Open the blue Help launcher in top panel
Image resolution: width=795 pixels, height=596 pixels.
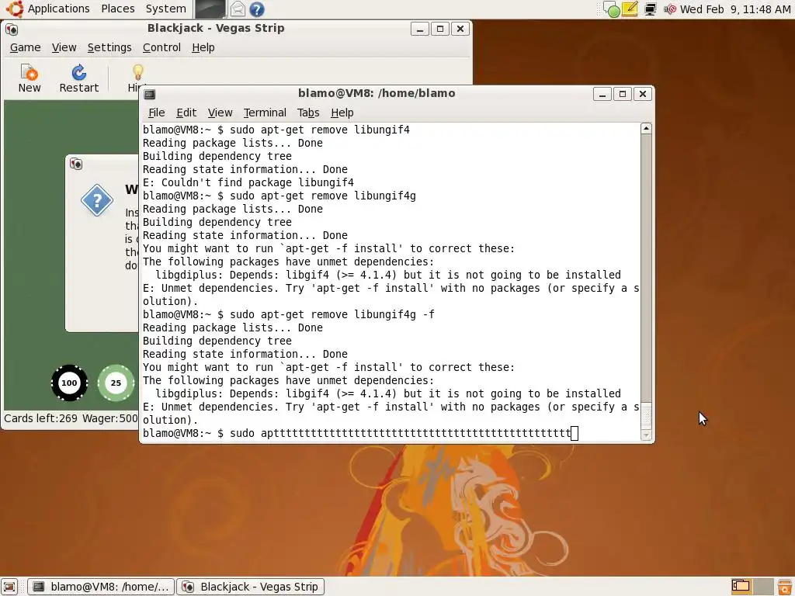[x=257, y=9]
